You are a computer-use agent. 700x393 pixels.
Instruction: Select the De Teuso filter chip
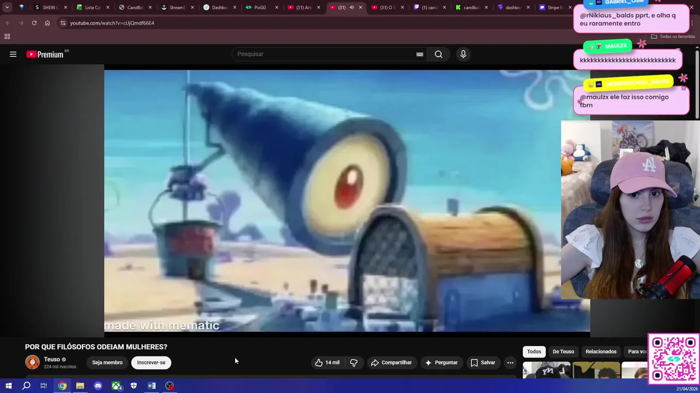[x=563, y=352]
